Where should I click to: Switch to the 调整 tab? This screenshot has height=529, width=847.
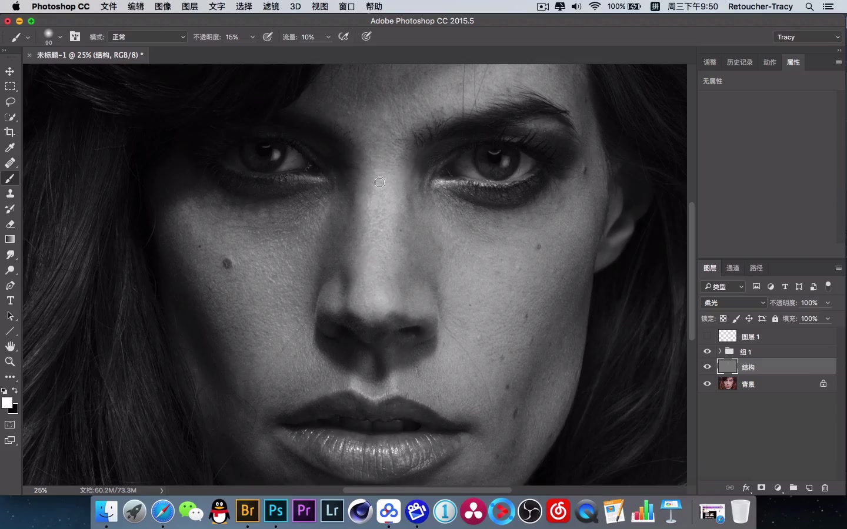pyautogui.click(x=710, y=62)
